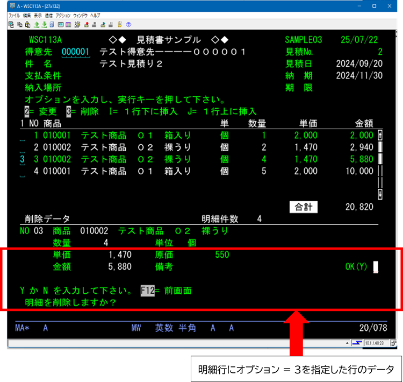Click the highlighted F12 previous screen key
The height and width of the screenshot is (382, 403).
(147, 291)
